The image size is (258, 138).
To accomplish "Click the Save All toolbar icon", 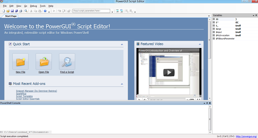I will tap(16, 11).
